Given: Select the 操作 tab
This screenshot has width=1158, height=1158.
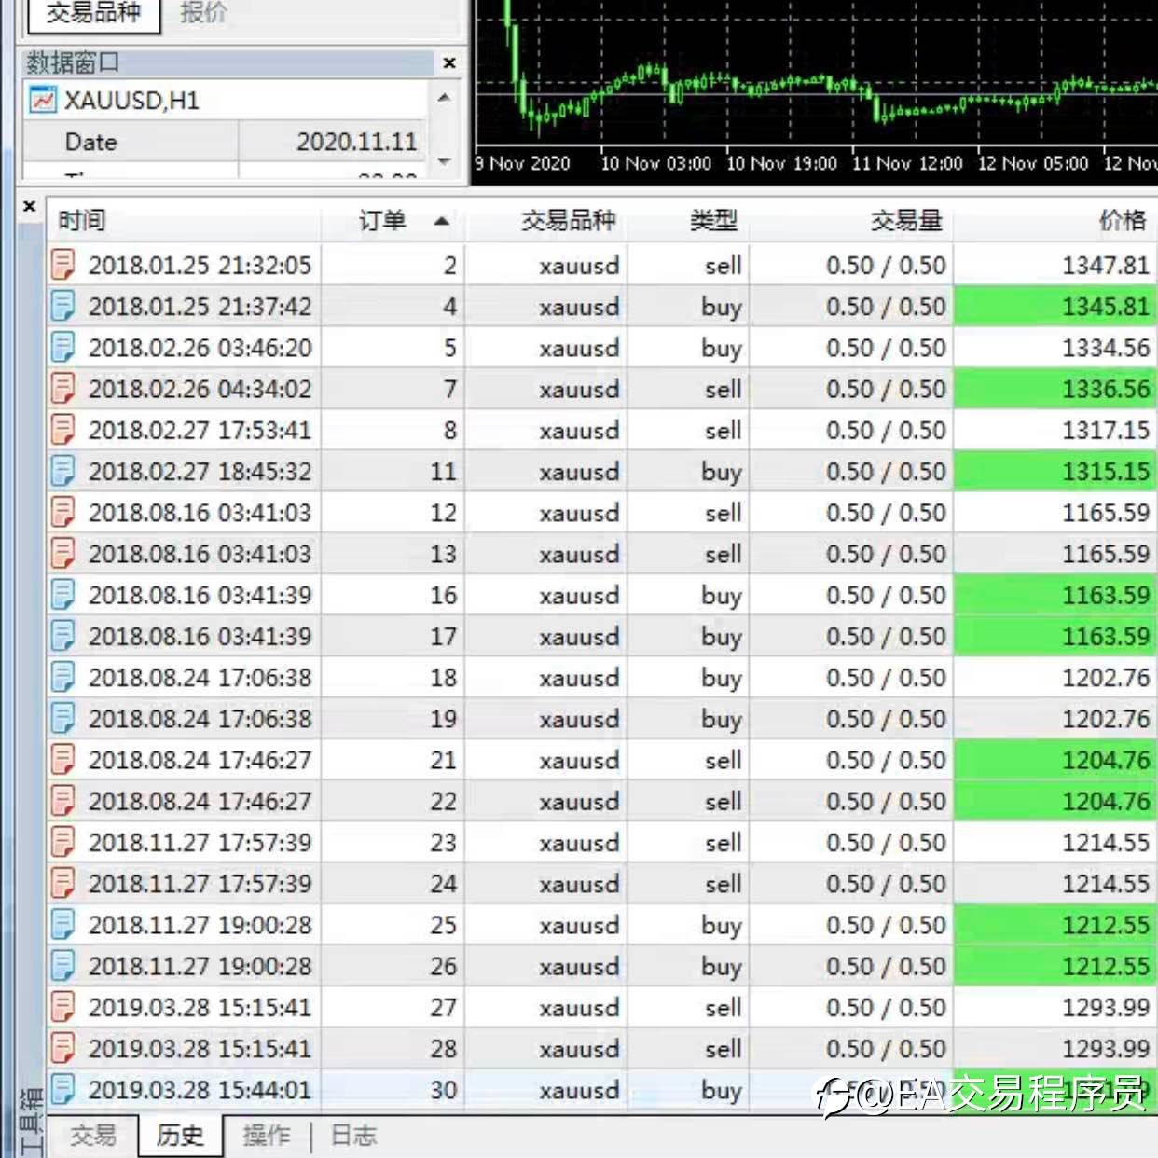Looking at the screenshot, I should tap(267, 1135).
